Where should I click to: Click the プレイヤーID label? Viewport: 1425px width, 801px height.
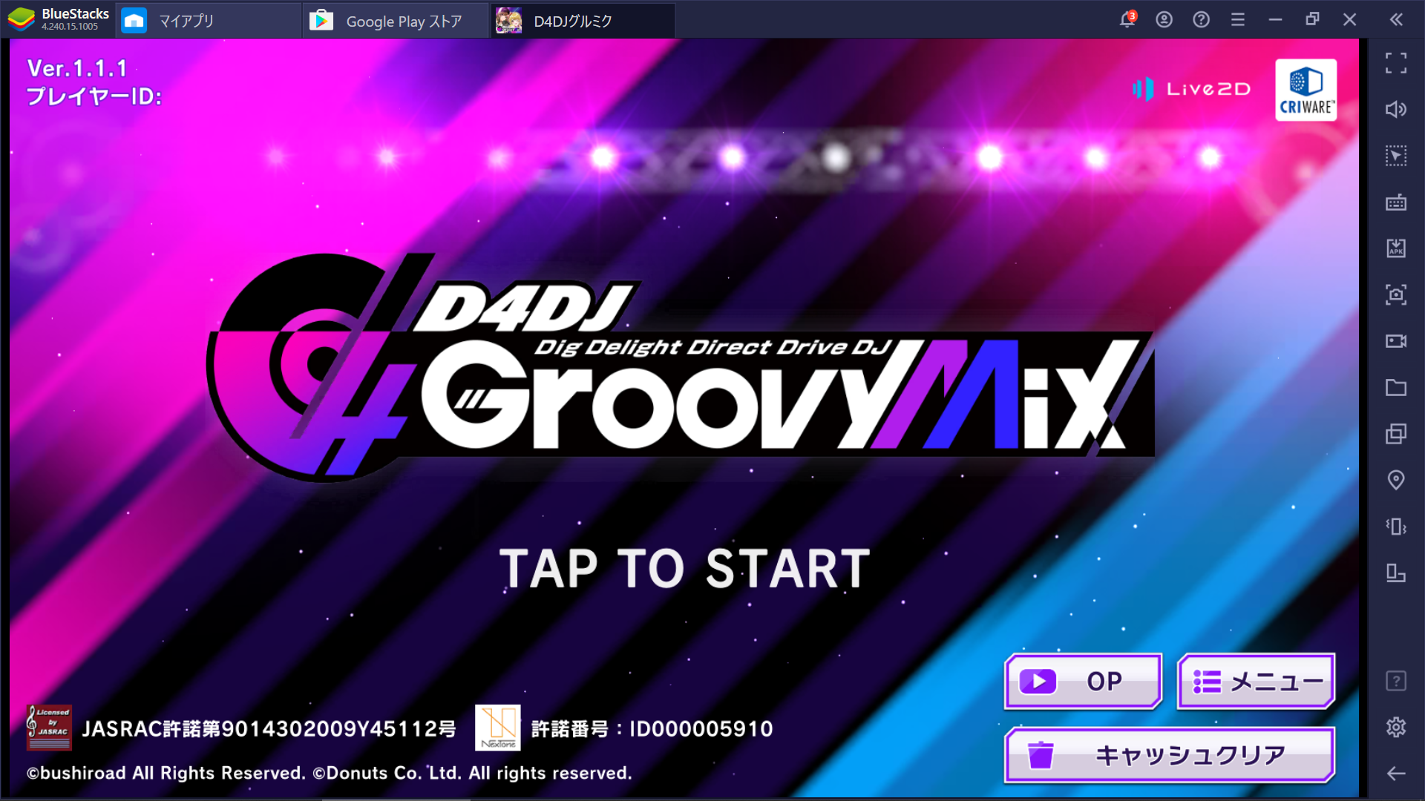pos(94,96)
